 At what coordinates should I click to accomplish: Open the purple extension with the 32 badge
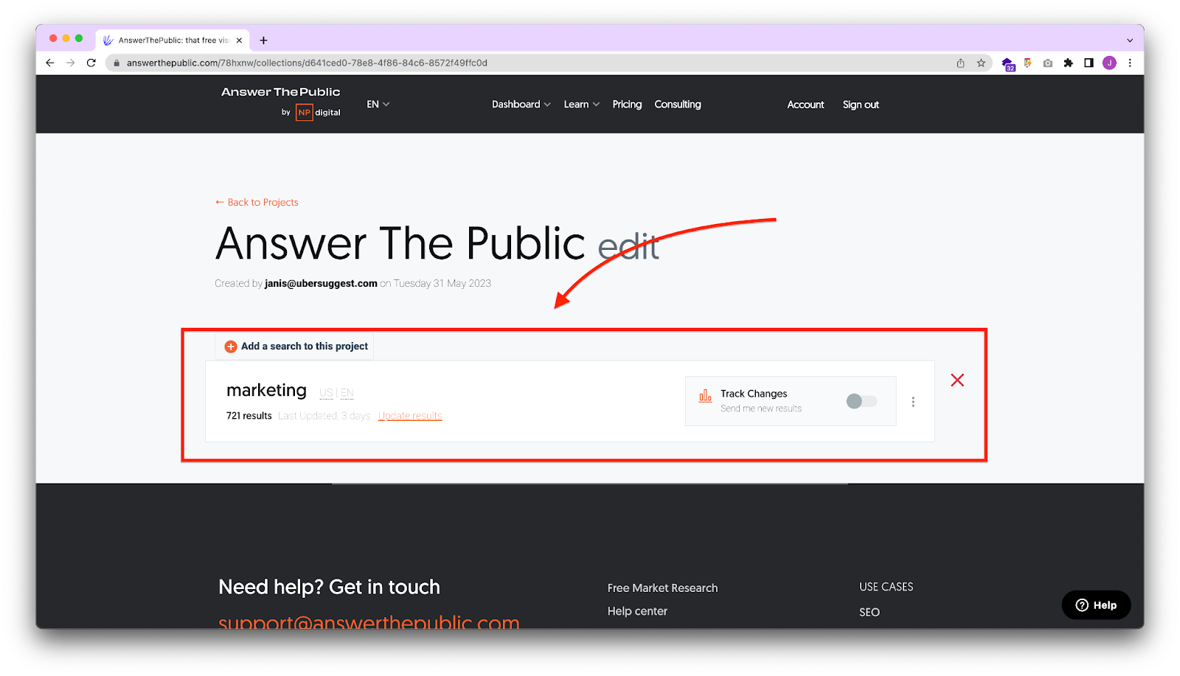click(x=1008, y=64)
